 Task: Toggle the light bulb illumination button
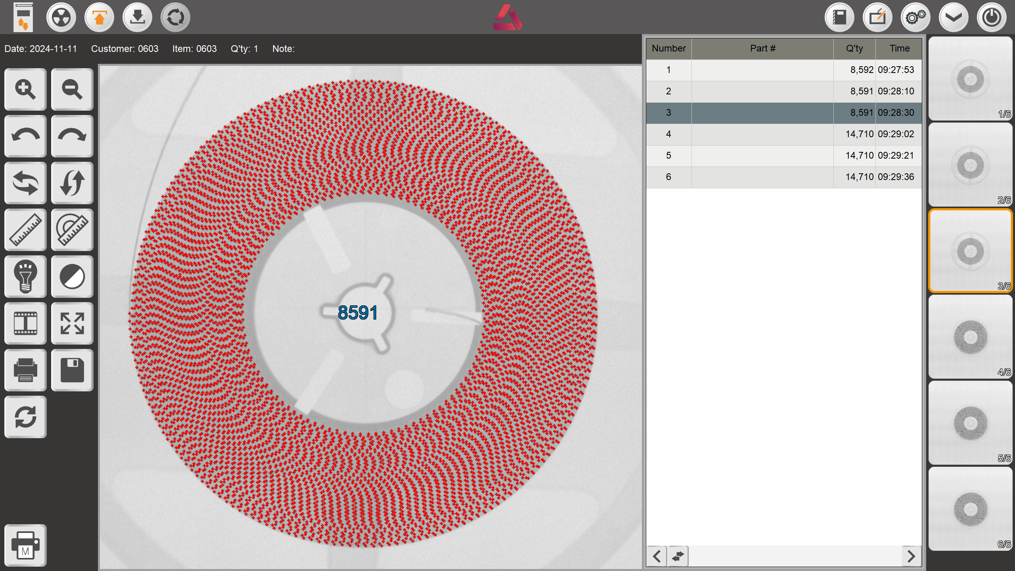25,276
